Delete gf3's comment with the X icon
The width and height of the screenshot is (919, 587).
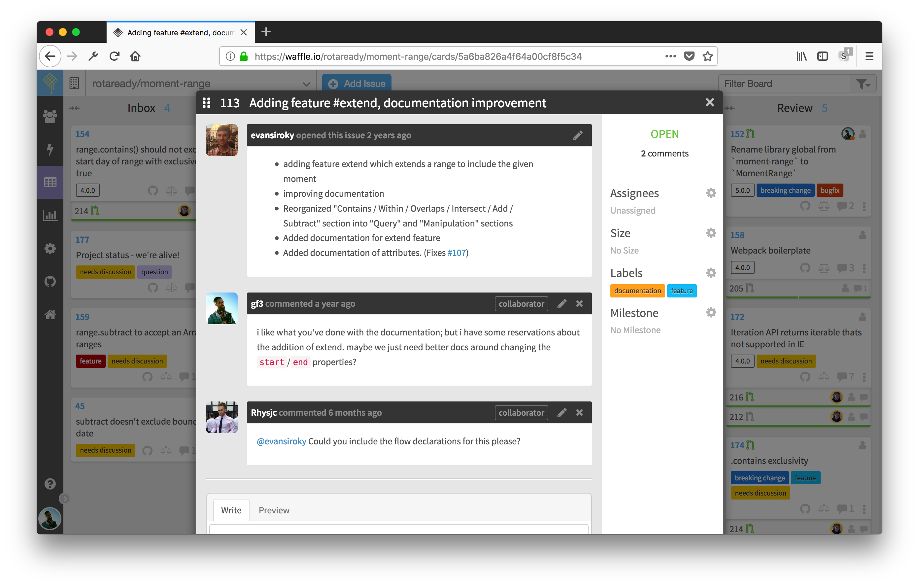click(x=579, y=304)
